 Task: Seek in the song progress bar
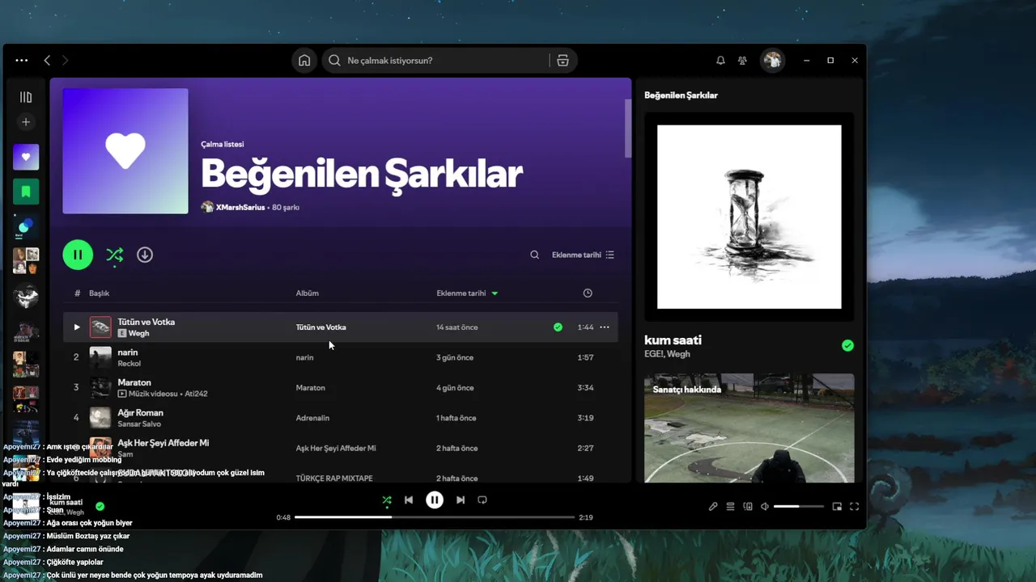tap(435, 517)
